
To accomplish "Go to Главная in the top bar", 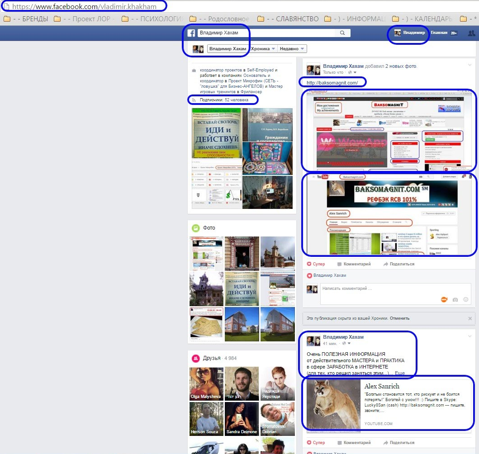I will click(x=439, y=33).
